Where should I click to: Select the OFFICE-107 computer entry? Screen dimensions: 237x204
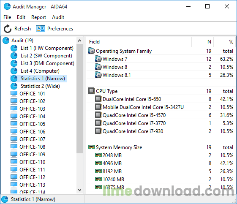coord(33,139)
